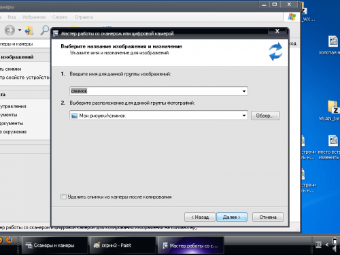
Task: Open сетевое окружение link in side panel
Action: pos(13,132)
